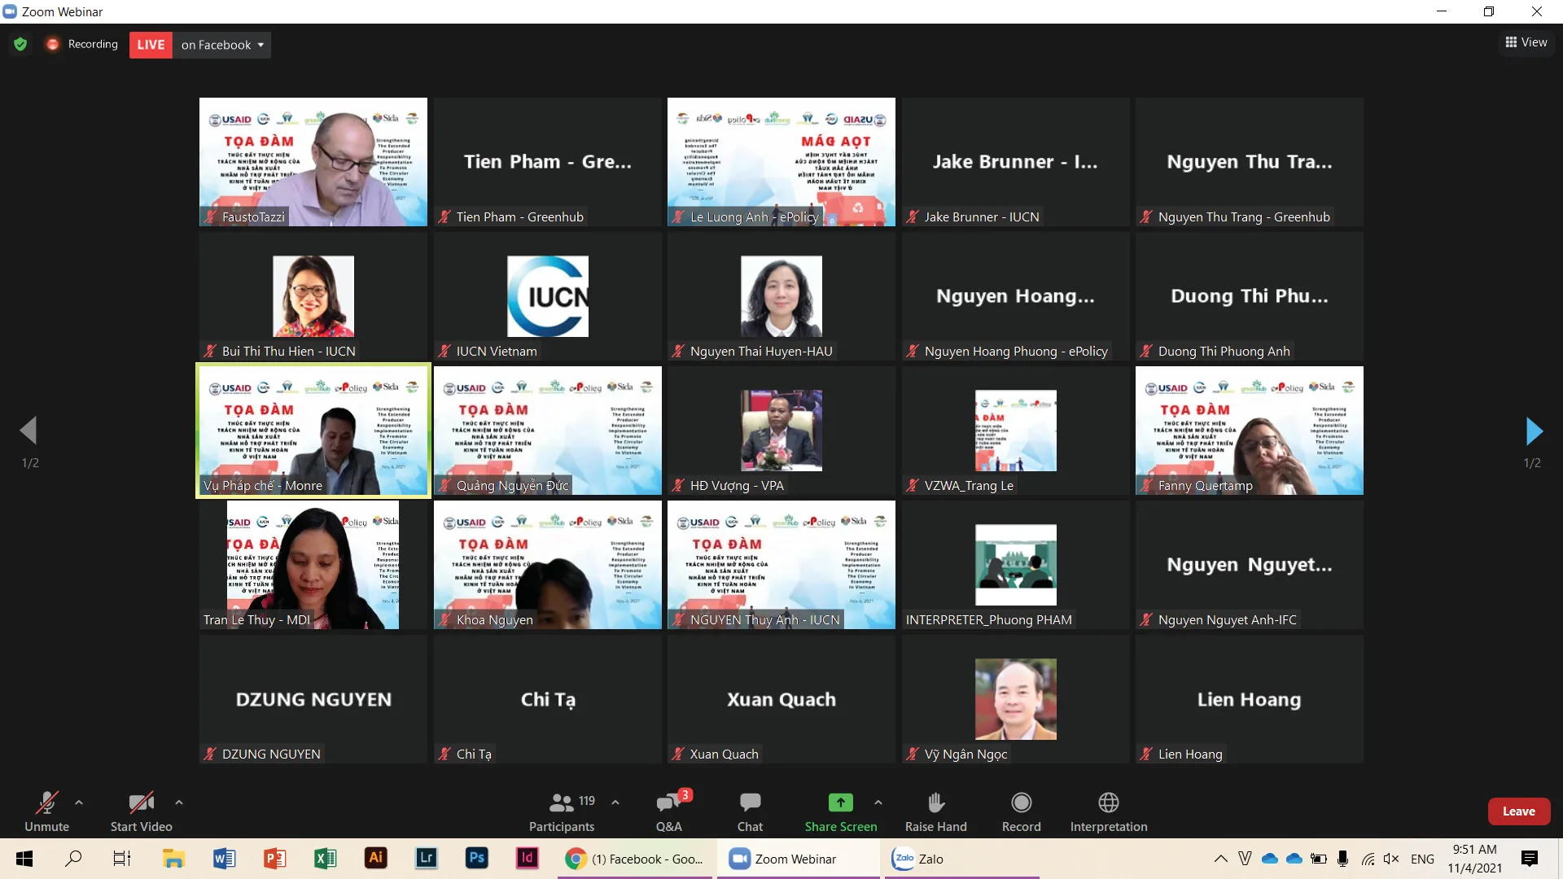Select NGUYEN Thuy Anh - IUCN tile

point(781,565)
